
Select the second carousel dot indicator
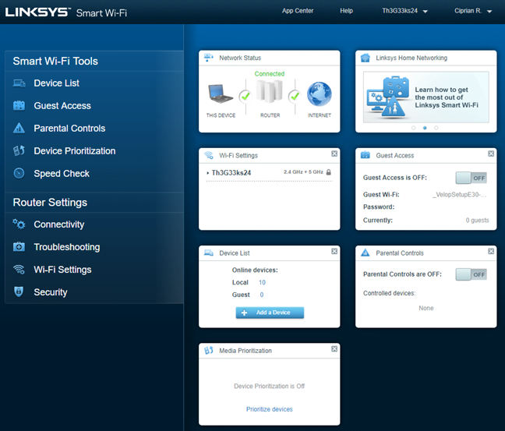coord(425,128)
